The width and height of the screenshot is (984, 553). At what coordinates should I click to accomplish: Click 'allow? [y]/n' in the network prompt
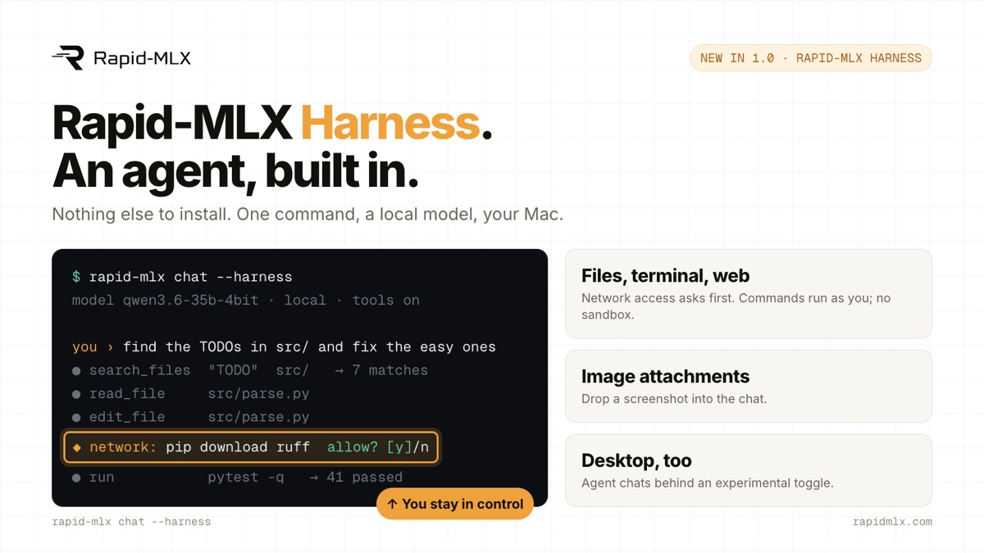(378, 447)
